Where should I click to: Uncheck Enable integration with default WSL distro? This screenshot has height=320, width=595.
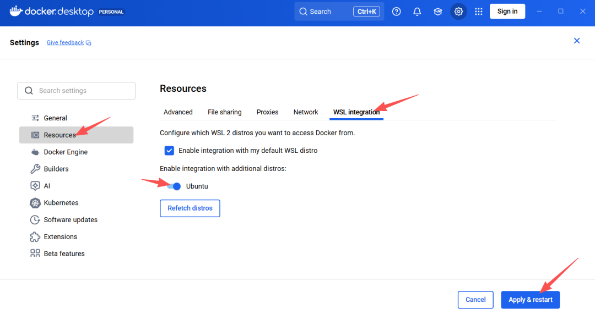[x=169, y=151]
